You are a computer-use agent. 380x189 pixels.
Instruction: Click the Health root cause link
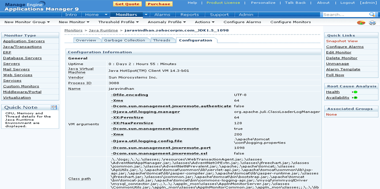(x=333, y=92)
